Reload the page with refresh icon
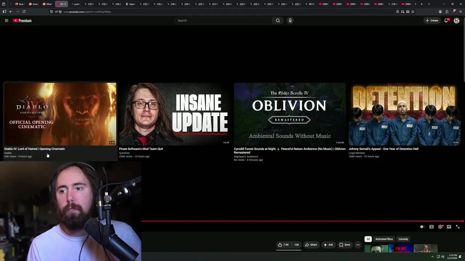This screenshot has height=261, width=465. click(24, 12)
